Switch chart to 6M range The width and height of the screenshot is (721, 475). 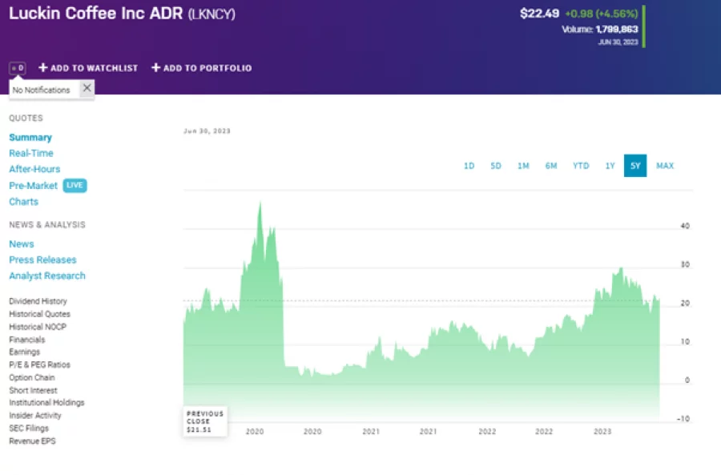click(551, 166)
